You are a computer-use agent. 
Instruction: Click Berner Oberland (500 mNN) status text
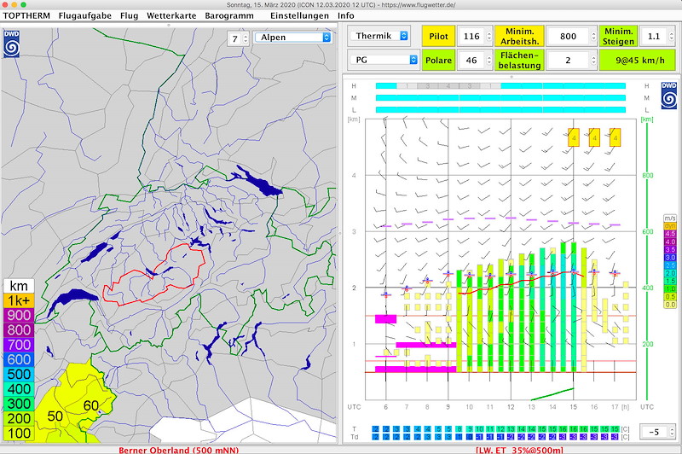pyautogui.click(x=178, y=450)
